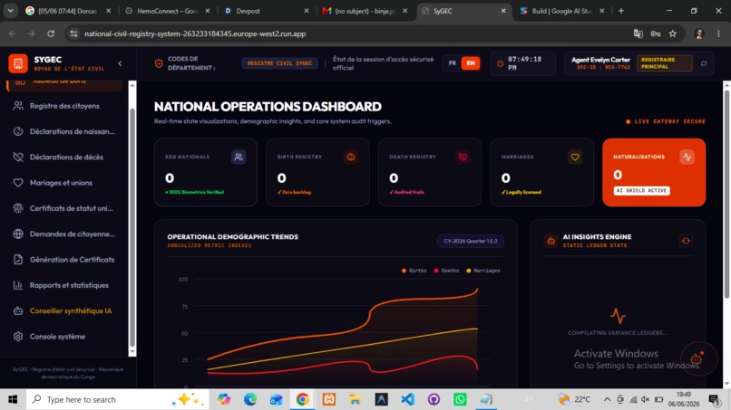Open Déclarations de décès section
This screenshot has width=731, height=410.
[64, 157]
